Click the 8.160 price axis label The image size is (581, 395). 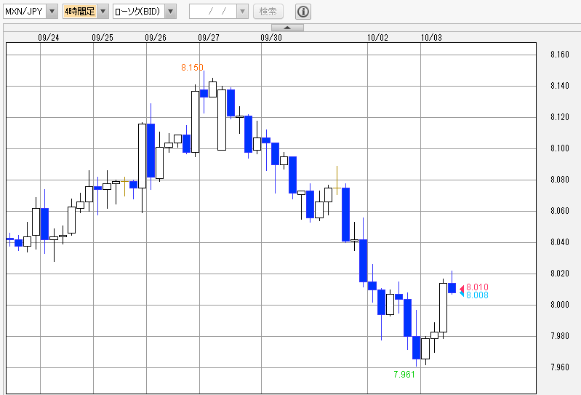pyautogui.click(x=559, y=55)
